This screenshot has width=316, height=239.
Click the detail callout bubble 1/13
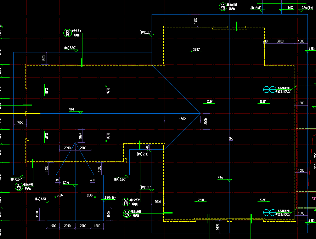19,187
